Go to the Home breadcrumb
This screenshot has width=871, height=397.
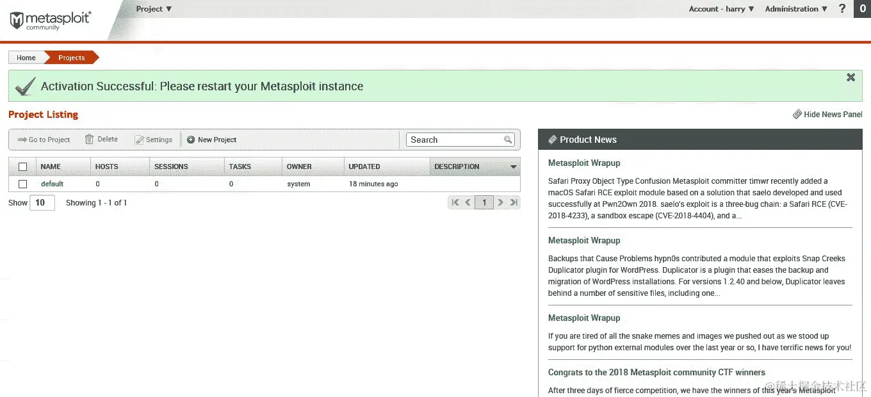point(26,58)
